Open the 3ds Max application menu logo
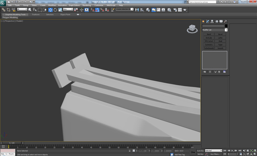The width and height of the screenshot is (257, 156). click(x=3, y=3)
